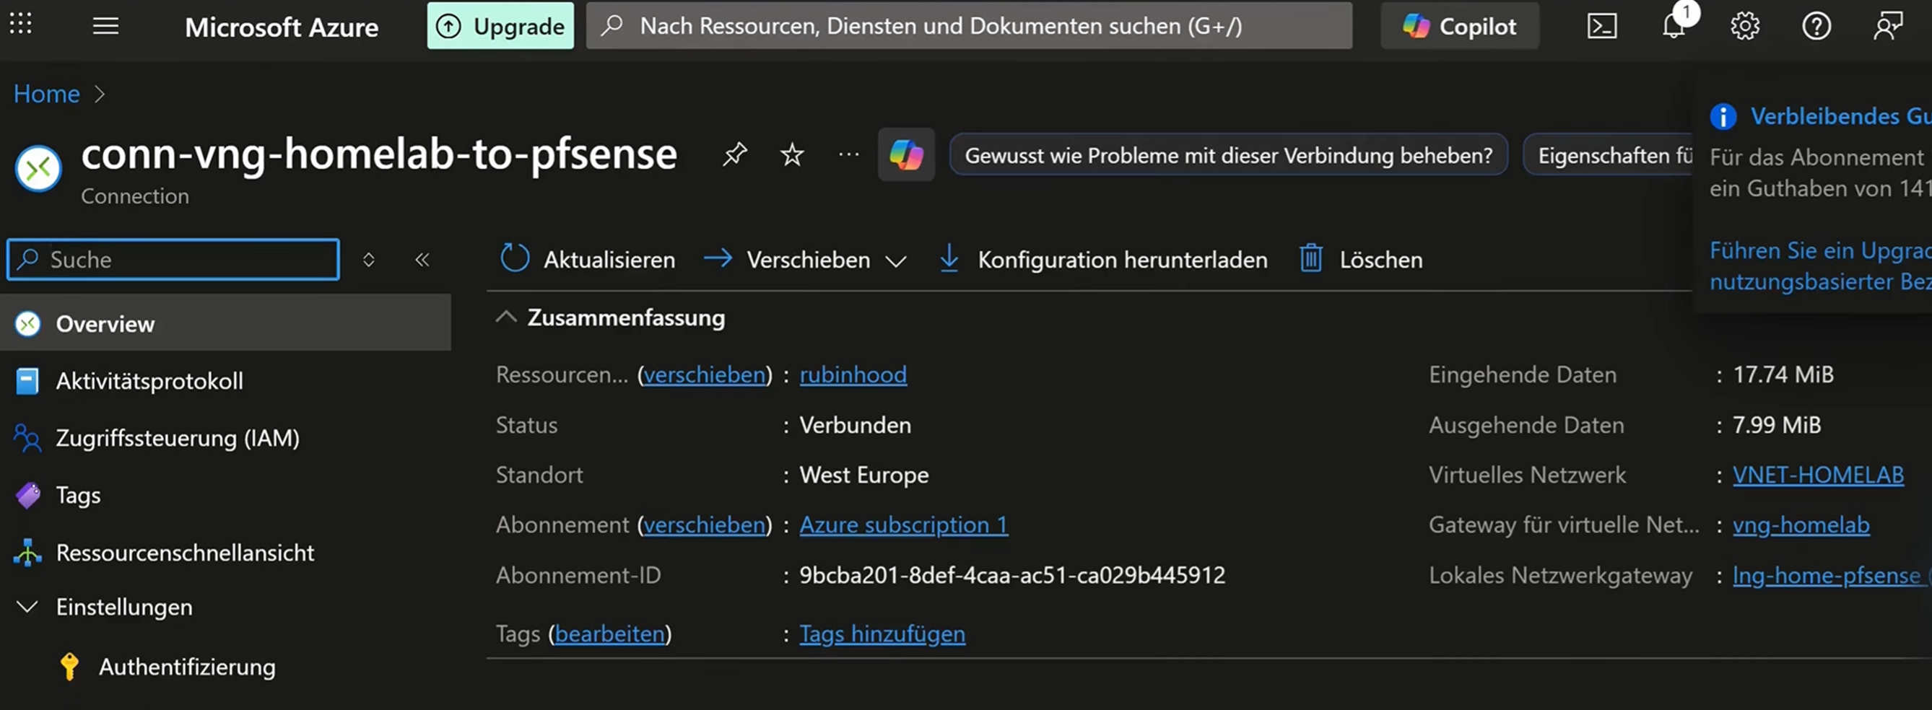The height and width of the screenshot is (710, 1932).
Task: Click the Upgrade button
Action: (x=500, y=26)
